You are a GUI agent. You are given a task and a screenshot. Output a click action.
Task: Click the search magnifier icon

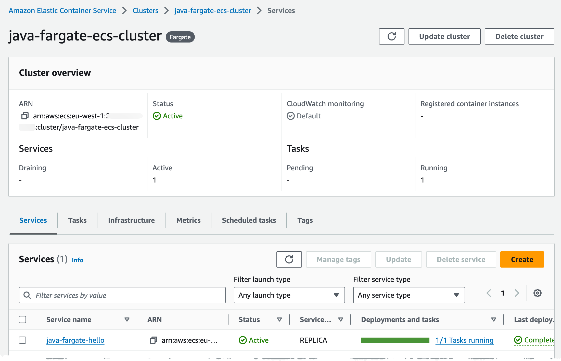coord(27,295)
